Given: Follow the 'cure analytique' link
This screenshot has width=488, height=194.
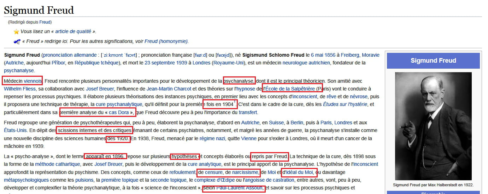Looking at the screenshot, I should click(205, 164).
